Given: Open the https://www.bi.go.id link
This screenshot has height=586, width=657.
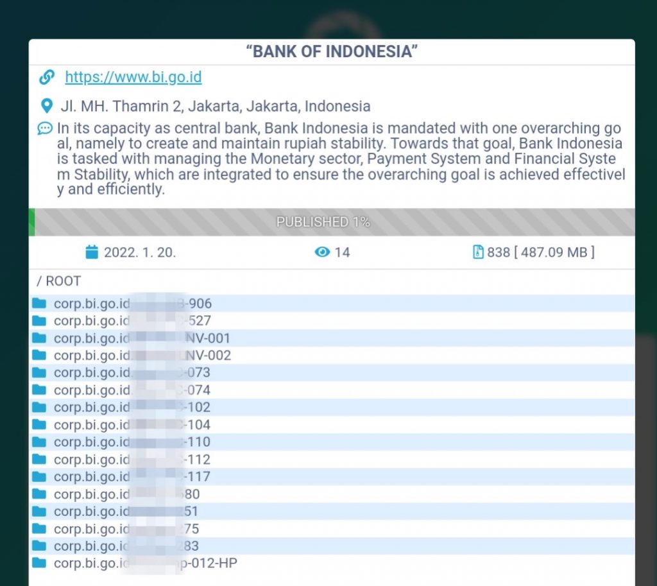Looking at the screenshot, I should (133, 78).
